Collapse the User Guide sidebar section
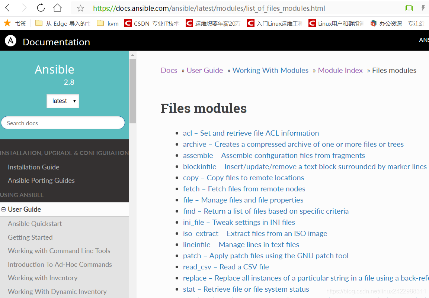This screenshot has height=298, width=429. pyautogui.click(x=4, y=210)
